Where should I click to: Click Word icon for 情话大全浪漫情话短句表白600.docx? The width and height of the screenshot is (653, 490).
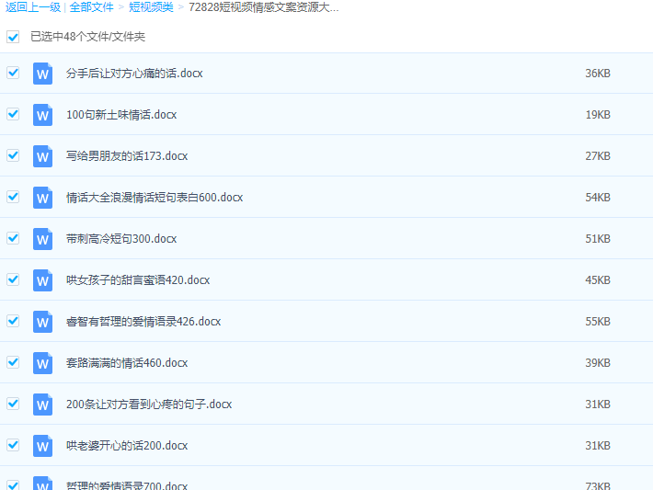[x=42, y=198]
